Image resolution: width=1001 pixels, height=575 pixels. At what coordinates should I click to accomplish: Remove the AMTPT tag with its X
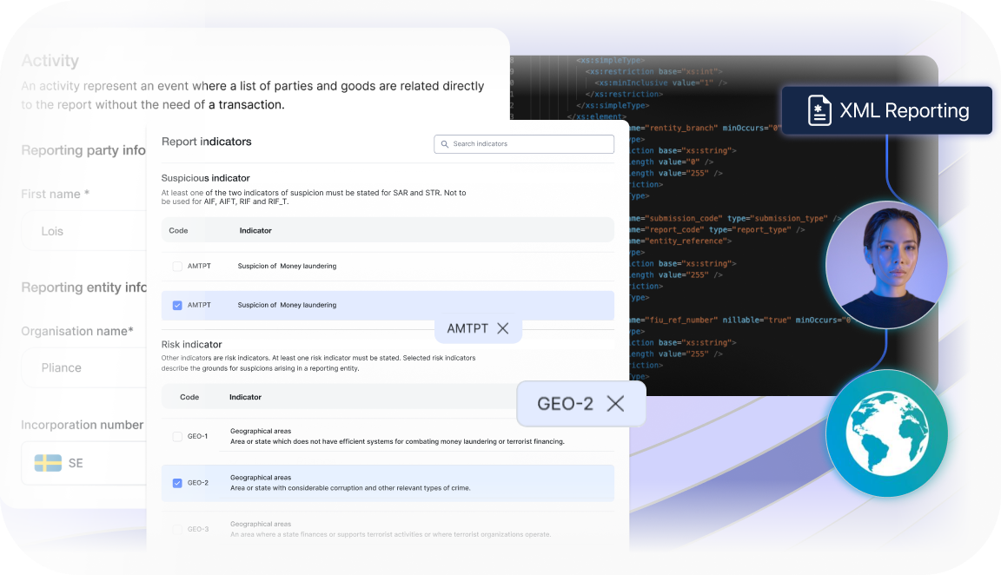point(503,328)
